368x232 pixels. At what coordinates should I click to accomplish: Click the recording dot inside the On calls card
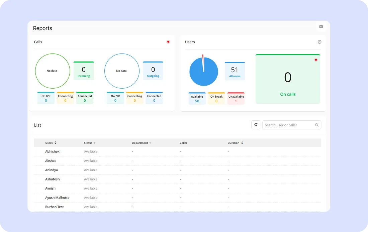pyautogui.click(x=316, y=60)
